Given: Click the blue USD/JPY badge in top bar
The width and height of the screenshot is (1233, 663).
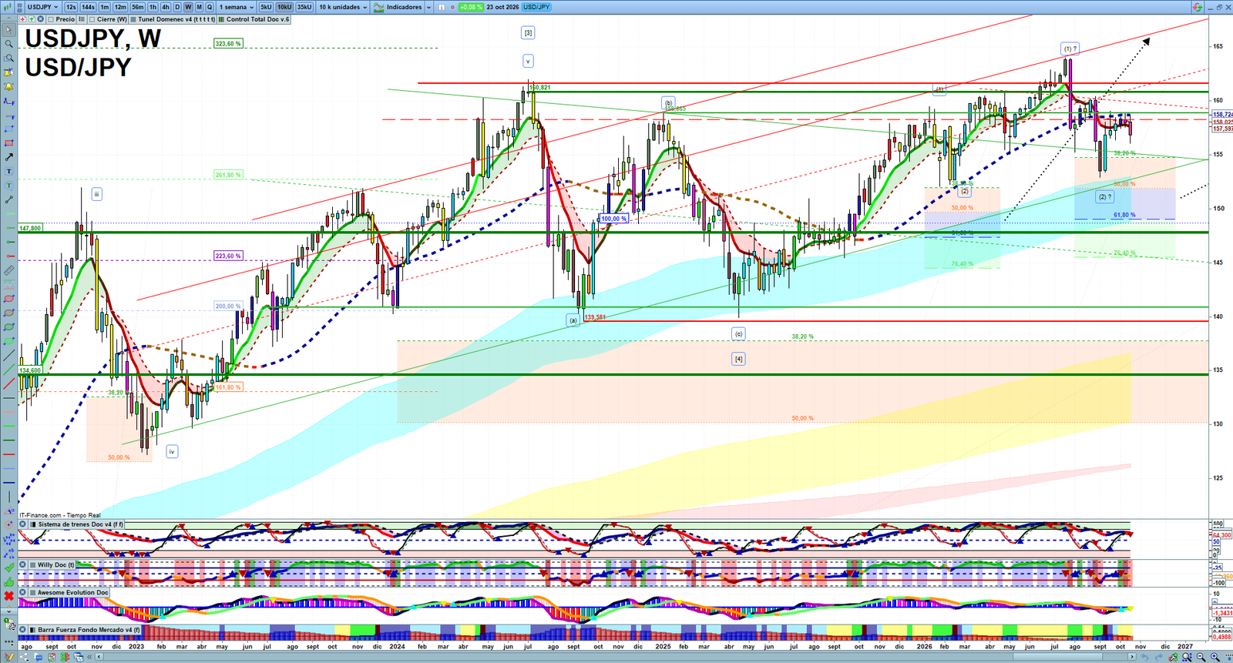Looking at the screenshot, I should (536, 7).
